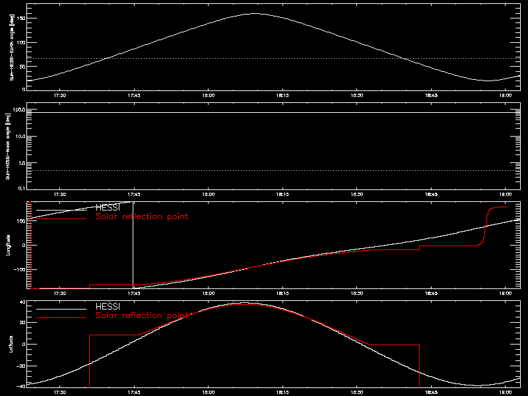The image size is (528, 396).
Task: Select Solar reflection point legend in Longitude plot
Action: click(x=142, y=216)
